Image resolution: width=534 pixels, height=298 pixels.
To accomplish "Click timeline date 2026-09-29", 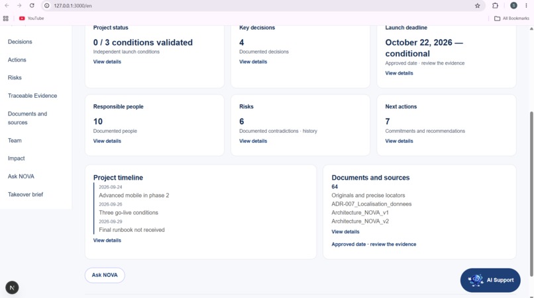I will coord(111,221).
